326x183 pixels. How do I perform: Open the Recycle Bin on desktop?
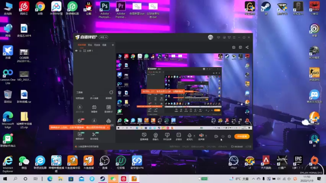tap(8, 96)
